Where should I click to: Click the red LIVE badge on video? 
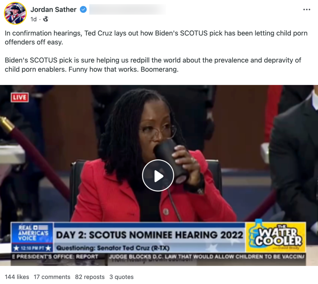(20, 97)
